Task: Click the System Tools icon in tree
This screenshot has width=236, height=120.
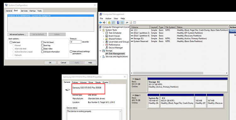Action: (104, 30)
